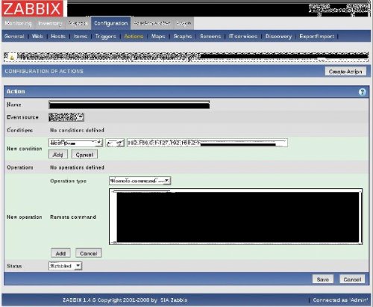Click the Name input field
373x307 pixels.
coord(129,105)
